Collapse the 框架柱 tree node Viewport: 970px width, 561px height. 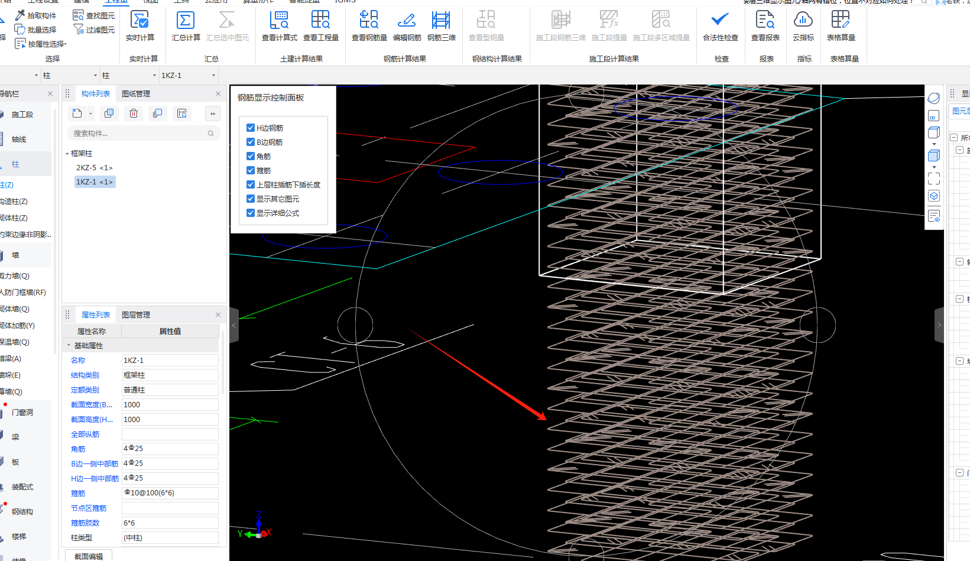pyautogui.click(x=67, y=154)
